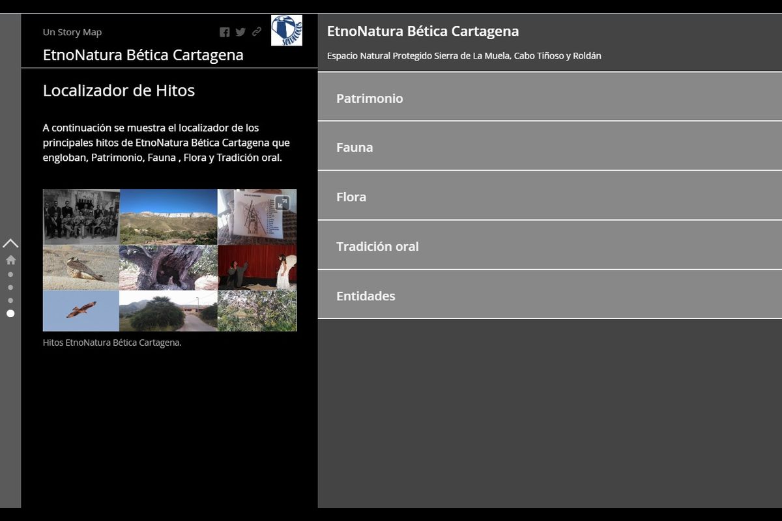
Task: Share the story on Facebook
Action: (x=224, y=32)
